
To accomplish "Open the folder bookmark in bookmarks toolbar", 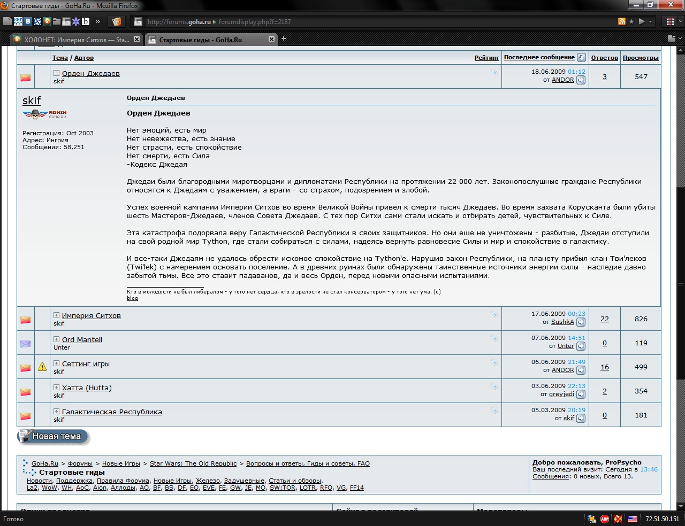I will 57,21.
